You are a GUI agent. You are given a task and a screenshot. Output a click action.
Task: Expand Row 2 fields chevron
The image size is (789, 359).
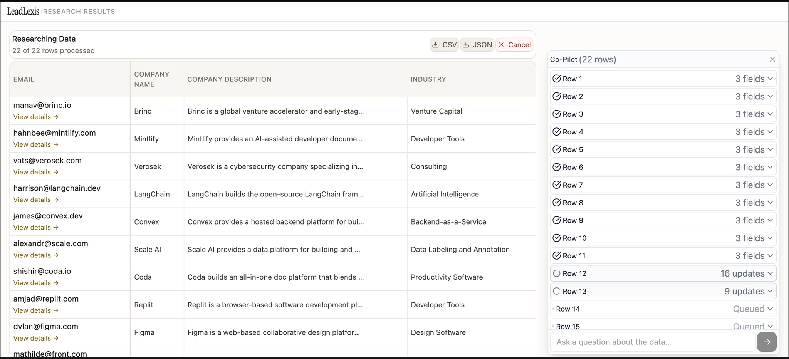point(770,96)
